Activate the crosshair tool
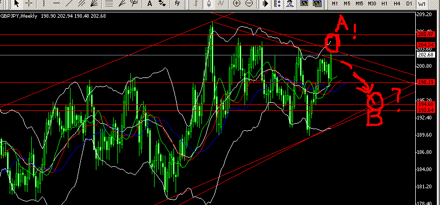The image size is (440, 205). [x=29, y=3]
